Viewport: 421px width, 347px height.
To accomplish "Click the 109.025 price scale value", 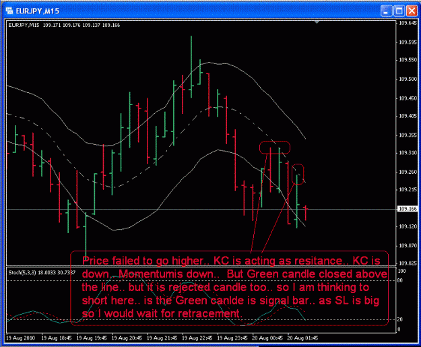I will point(408,263).
